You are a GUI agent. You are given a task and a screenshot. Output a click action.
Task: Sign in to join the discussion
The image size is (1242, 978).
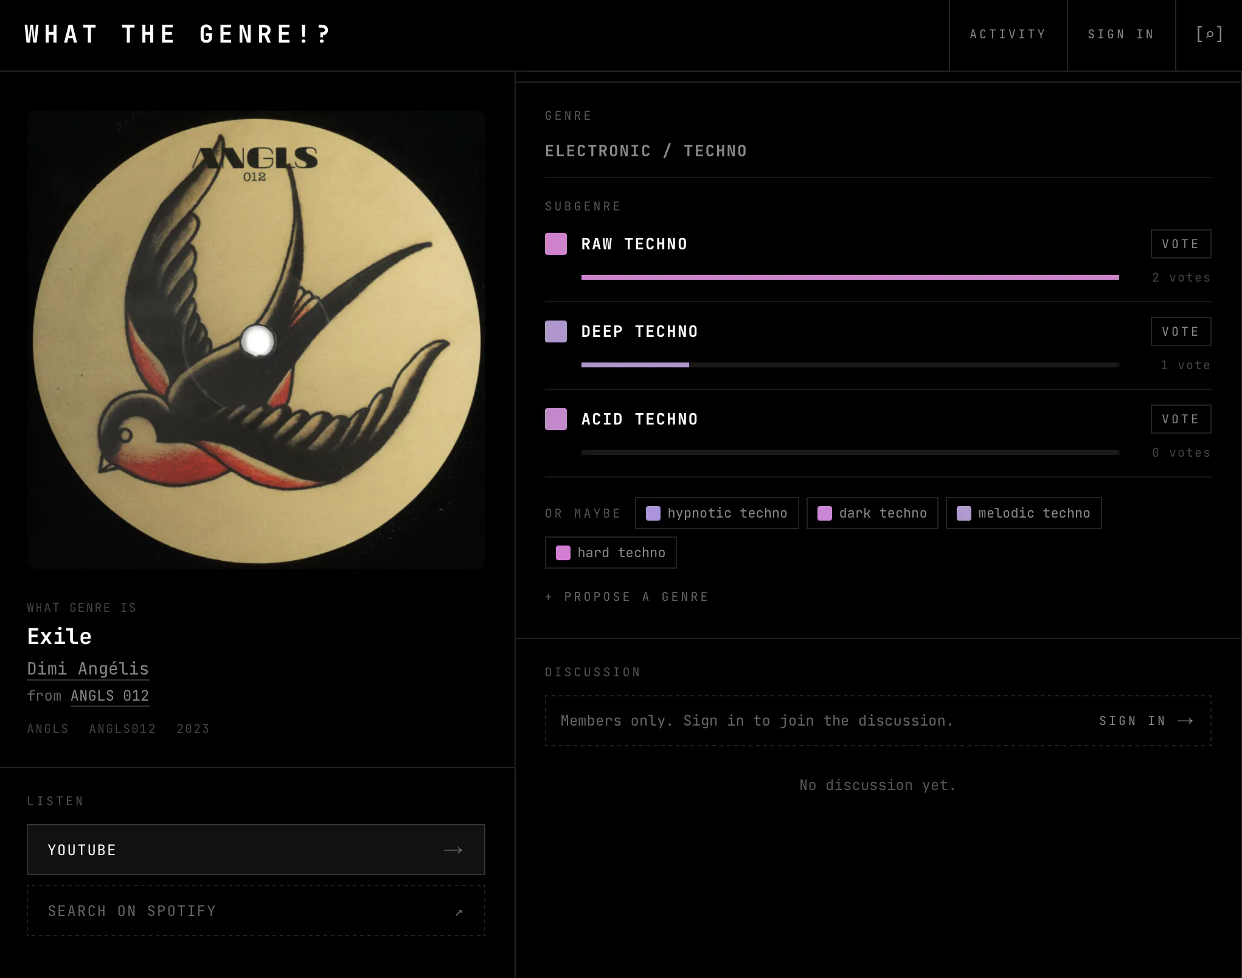(x=1146, y=721)
